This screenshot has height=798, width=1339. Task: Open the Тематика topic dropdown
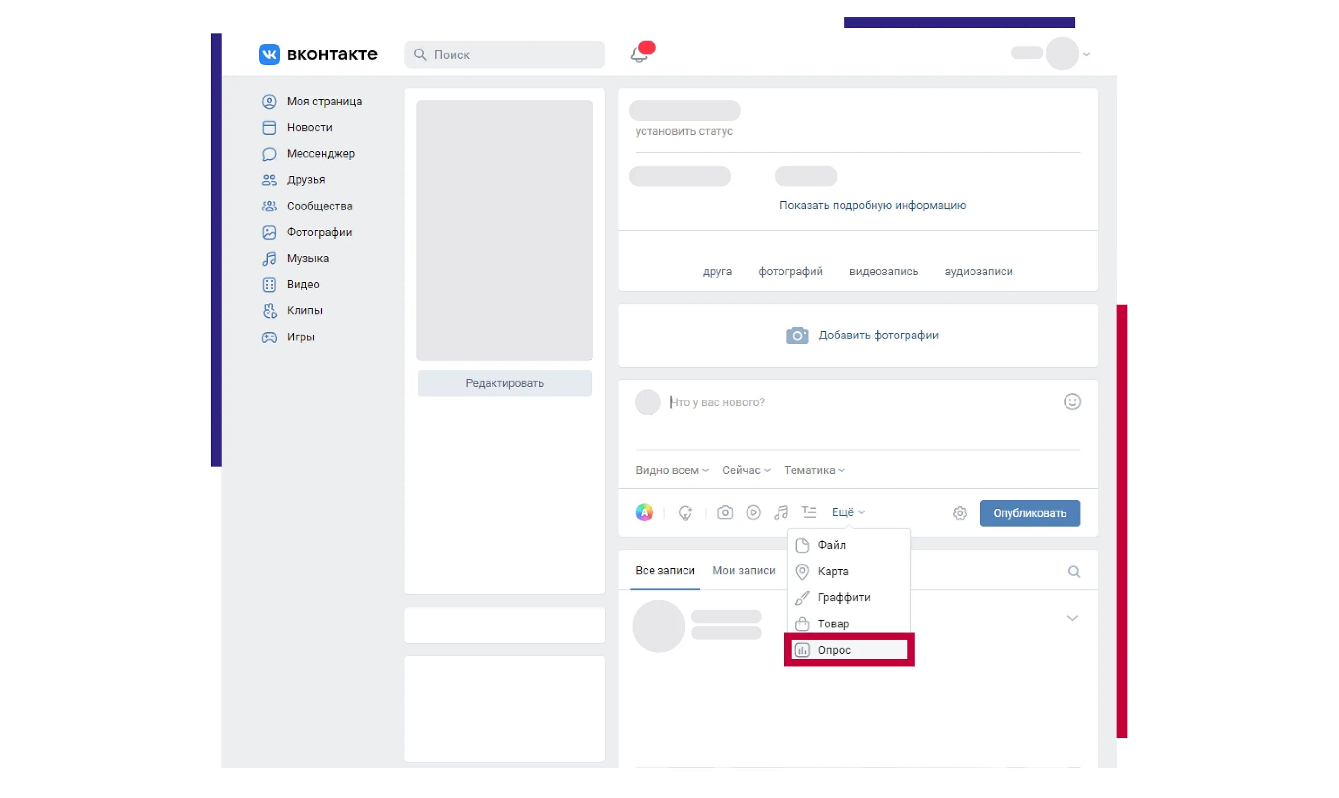pyautogui.click(x=814, y=470)
